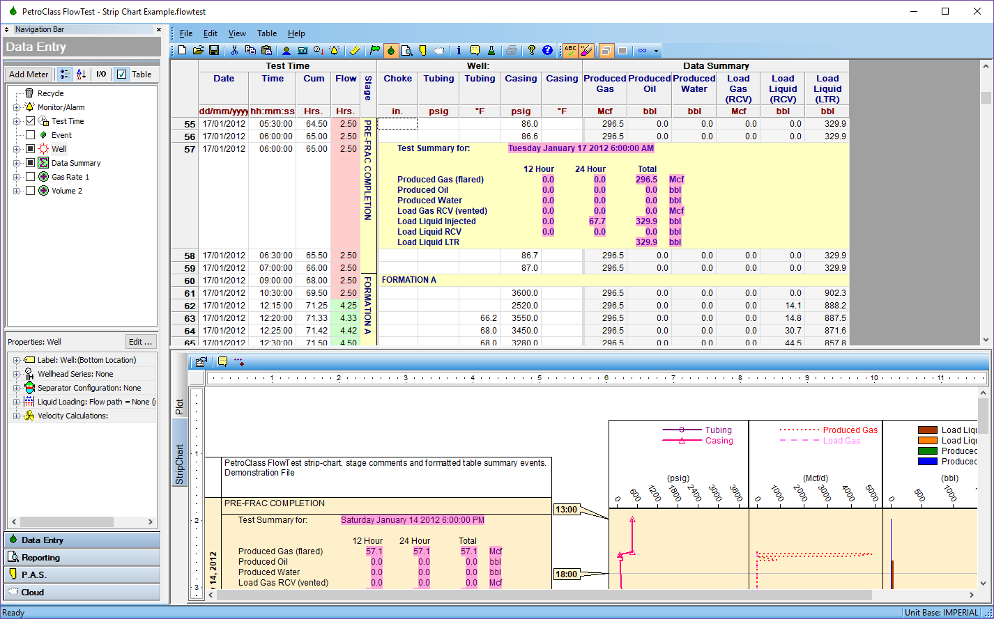
Task: Check the Volume 2 checkbox
Action: (30, 191)
